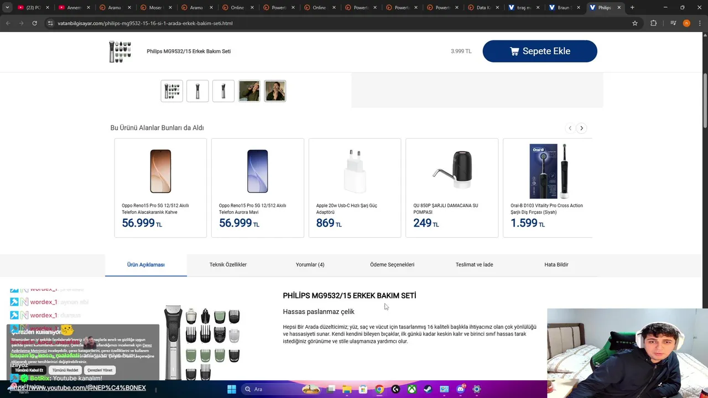Switch to Teknik Özellikler tab
The image size is (708, 398).
click(x=228, y=265)
